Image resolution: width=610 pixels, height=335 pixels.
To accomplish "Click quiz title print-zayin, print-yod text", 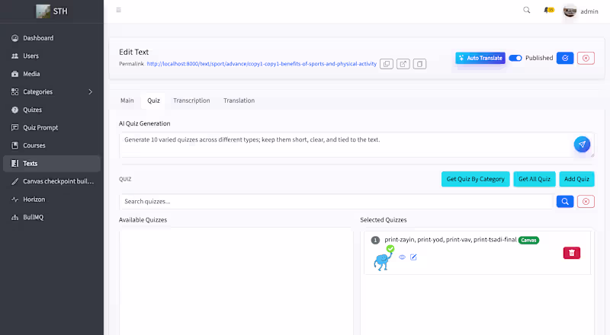I will click(451, 240).
